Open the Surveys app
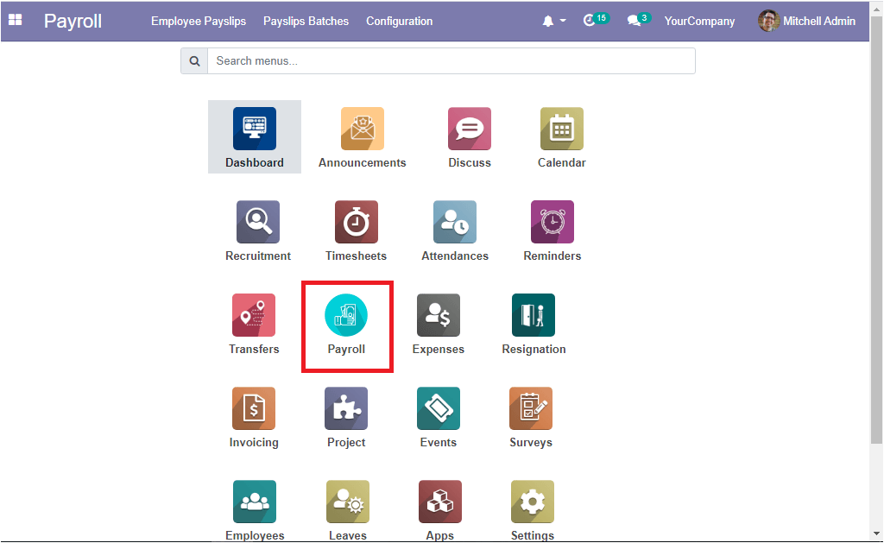Screen dimensions: 884x543 (530, 409)
